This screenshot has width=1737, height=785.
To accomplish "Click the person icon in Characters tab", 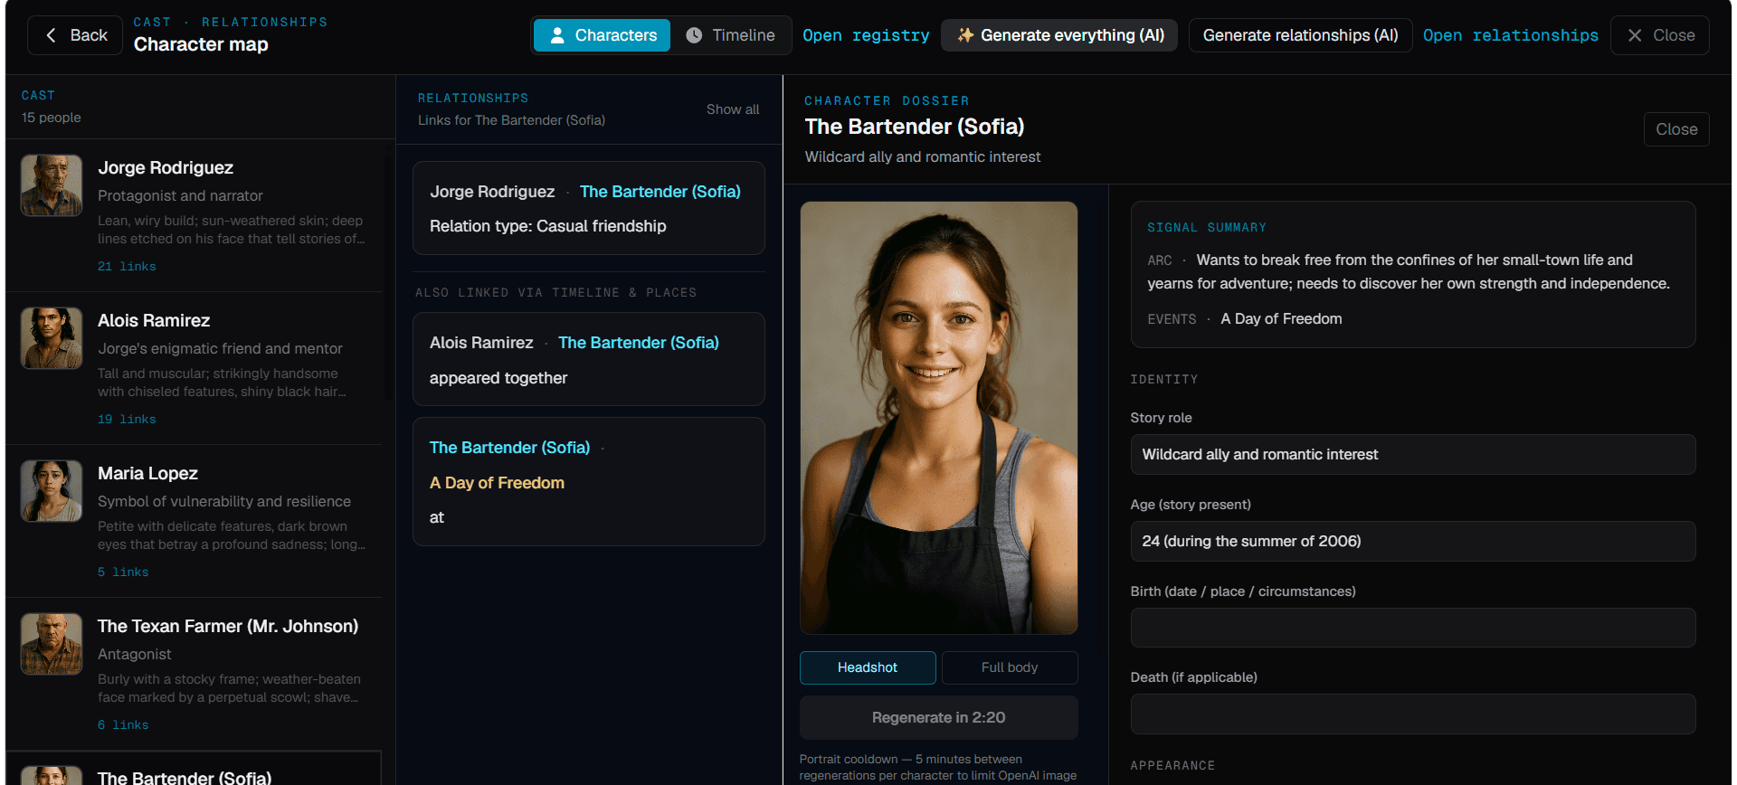I will tap(557, 35).
